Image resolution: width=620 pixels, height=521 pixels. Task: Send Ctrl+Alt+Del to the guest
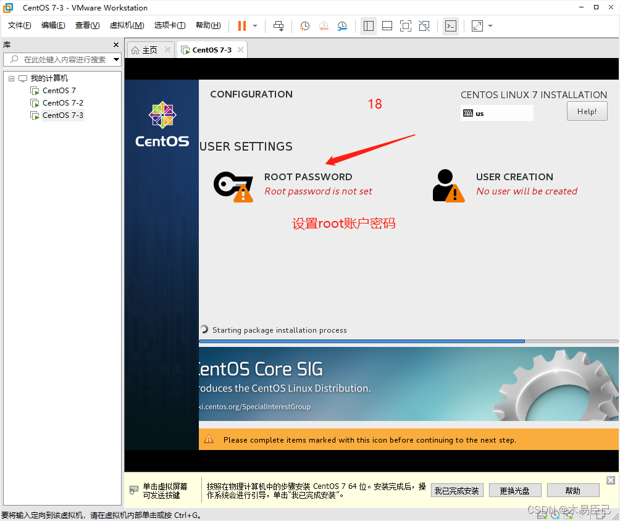(279, 26)
